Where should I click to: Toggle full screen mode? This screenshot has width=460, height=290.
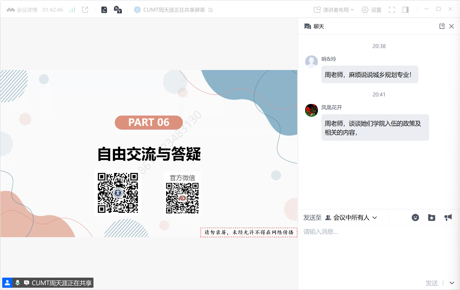[392, 10]
